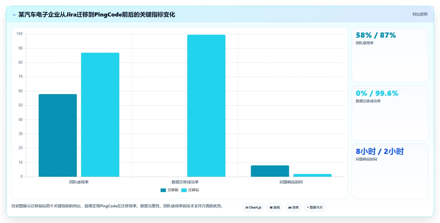The height and width of the screenshot is (223, 440).
Task: Click the lightning icon beside the title
Action: tap(14, 15)
